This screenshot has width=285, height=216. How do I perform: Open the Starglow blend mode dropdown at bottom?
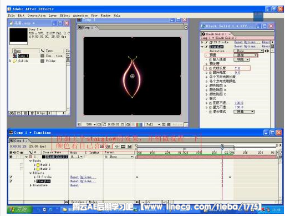[244, 112]
